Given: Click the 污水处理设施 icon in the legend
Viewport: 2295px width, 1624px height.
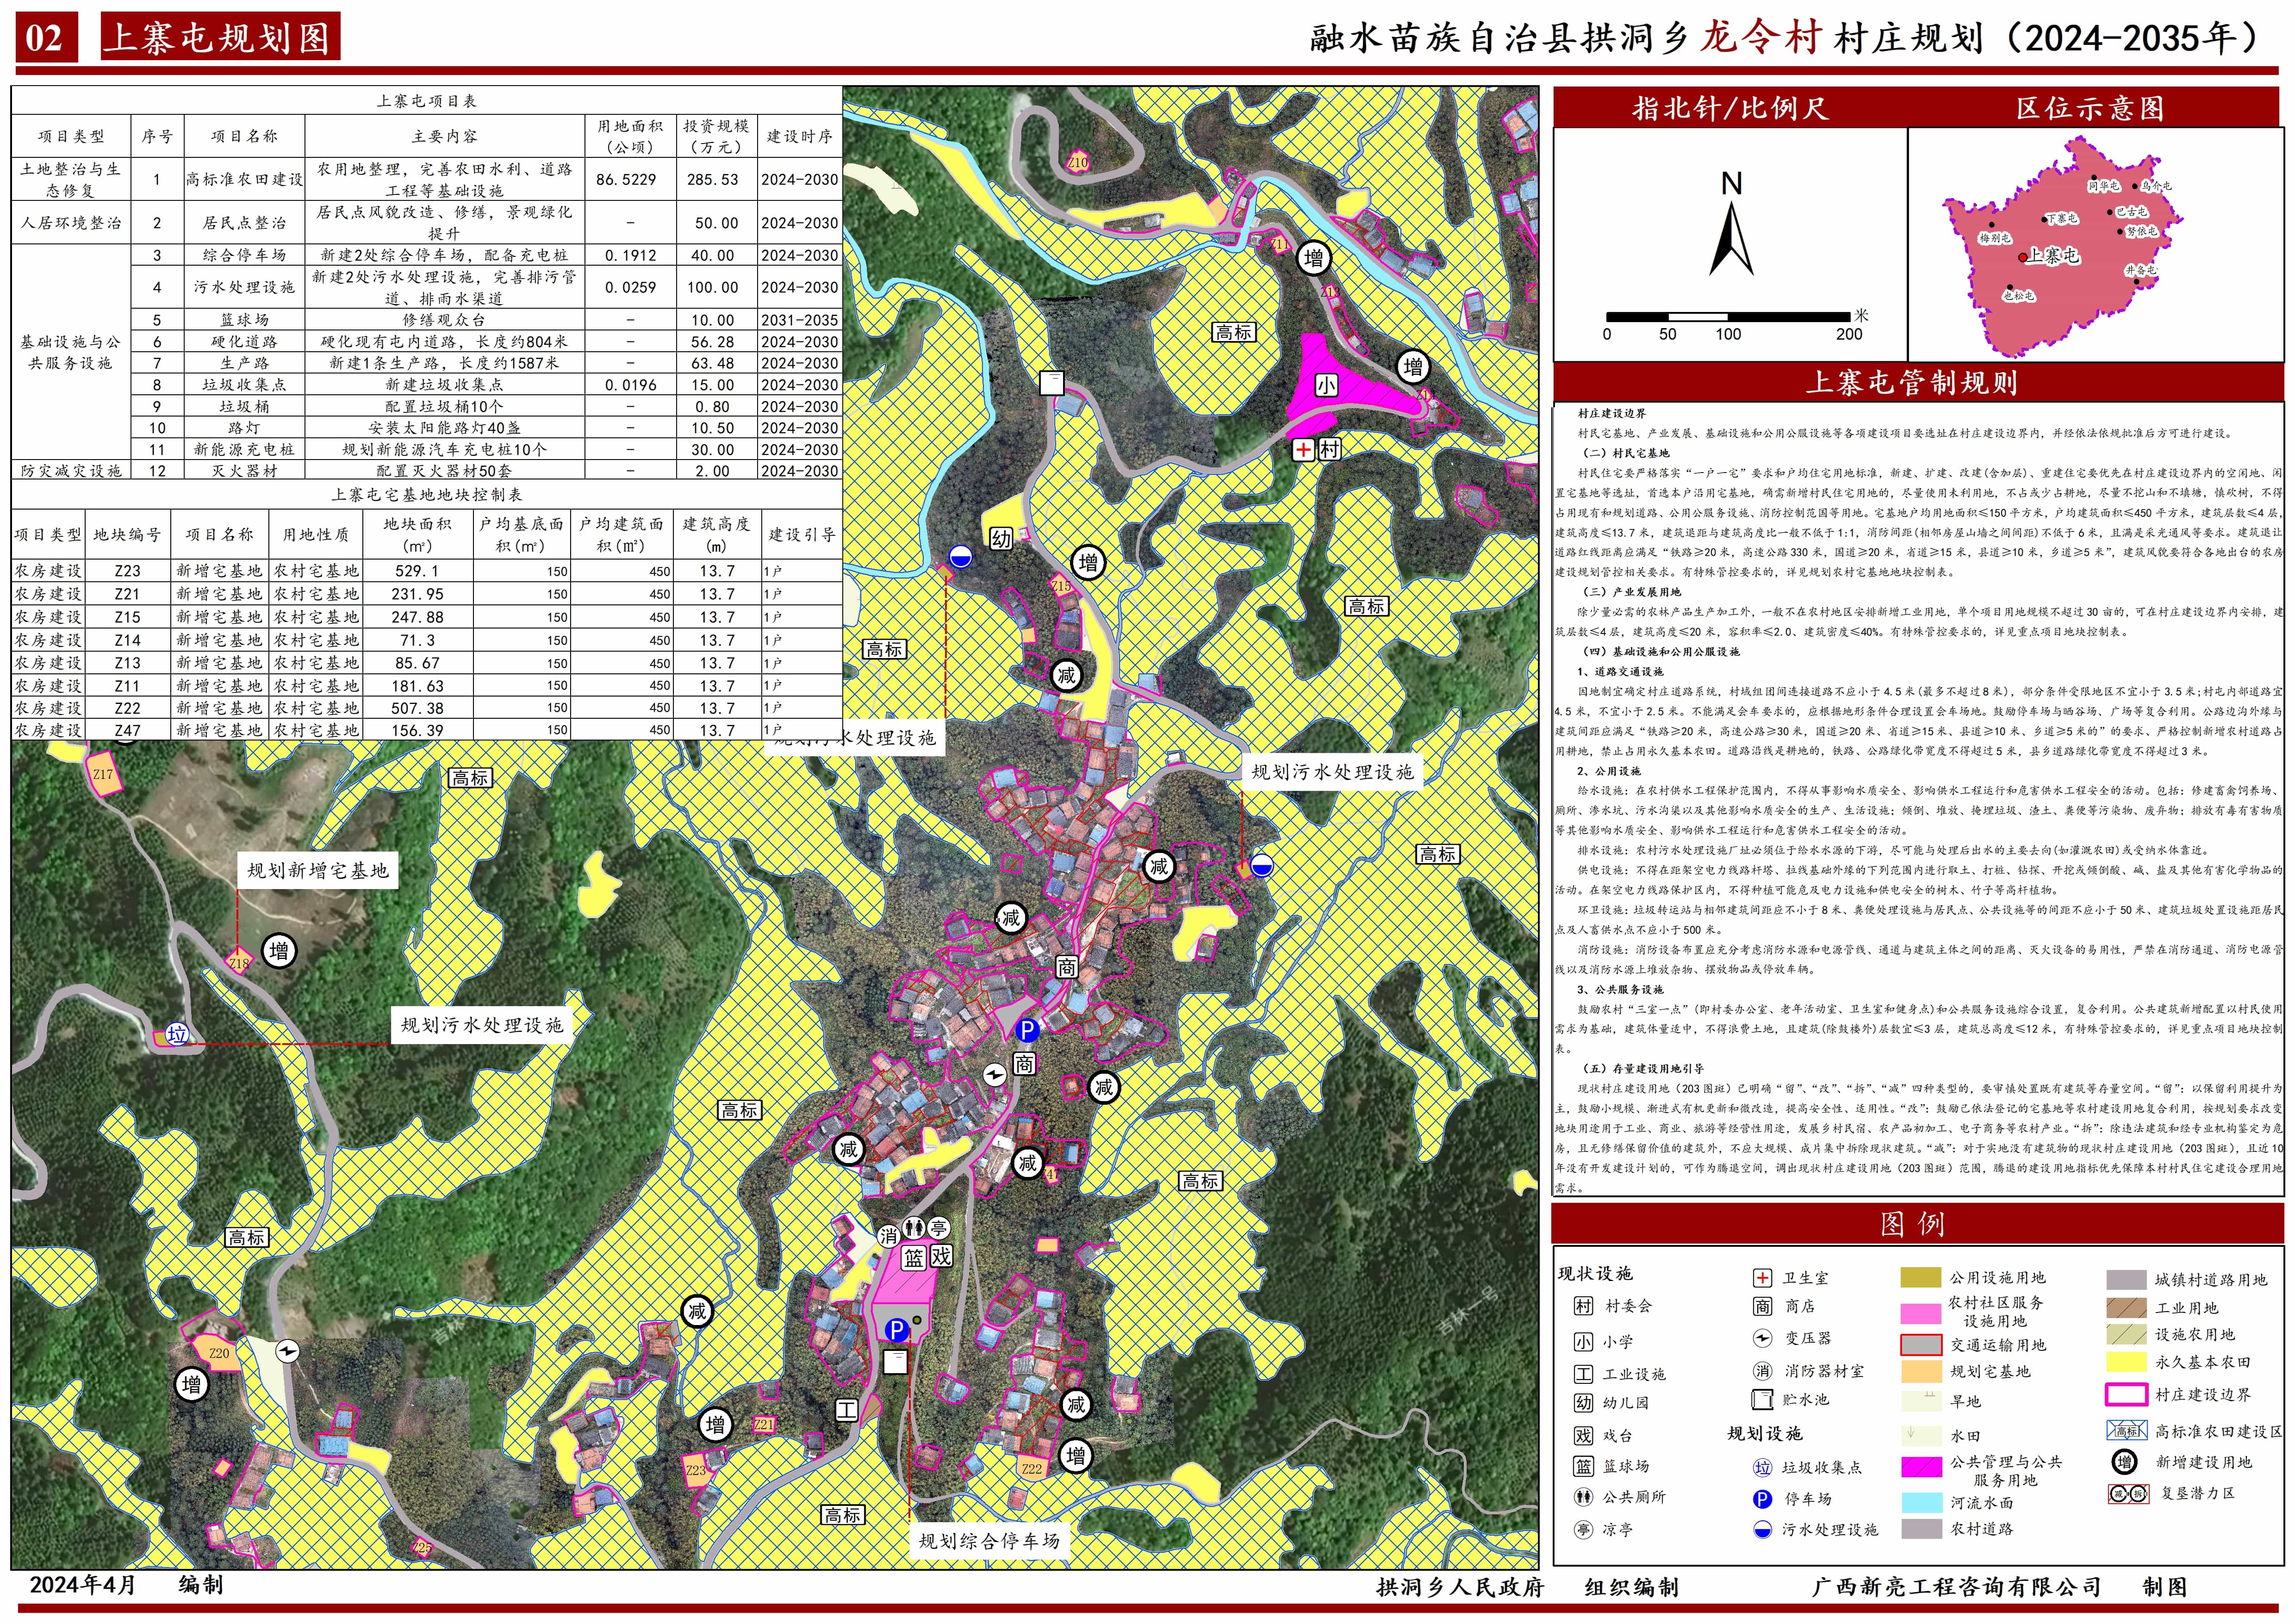Looking at the screenshot, I should pyautogui.click(x=1763, y=1530).
